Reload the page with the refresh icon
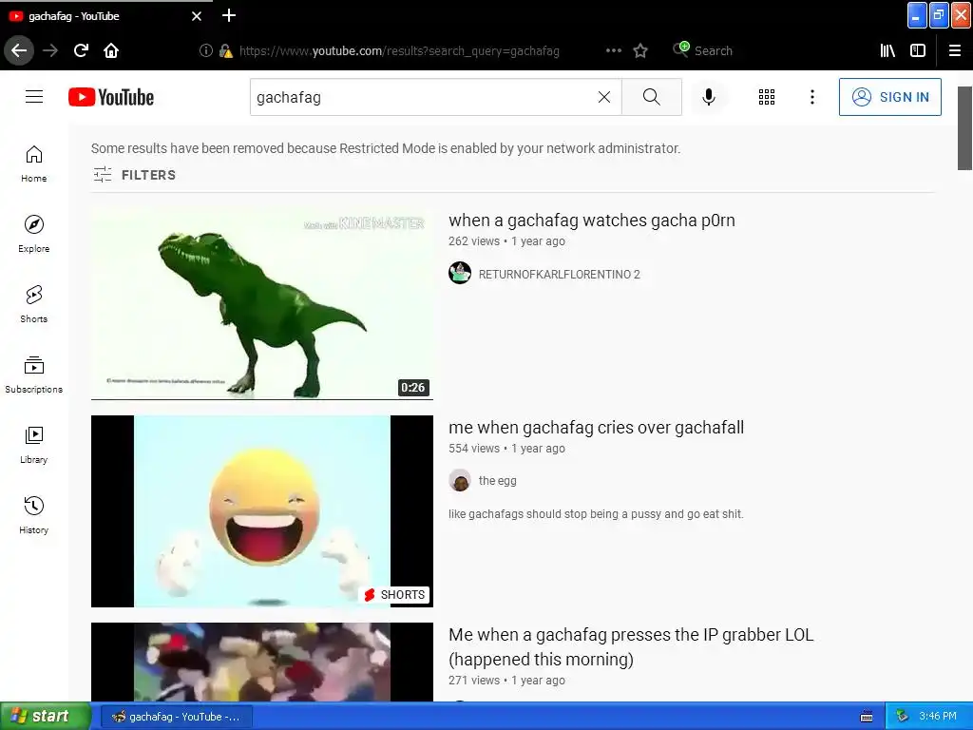This screenshot has height=730, width=973. 81,50
